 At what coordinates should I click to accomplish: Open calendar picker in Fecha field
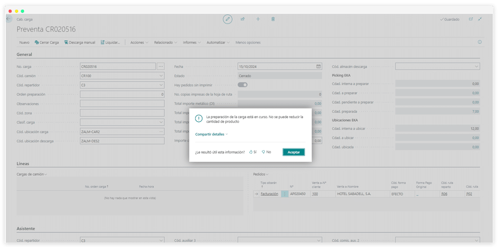tap(318, 66)
